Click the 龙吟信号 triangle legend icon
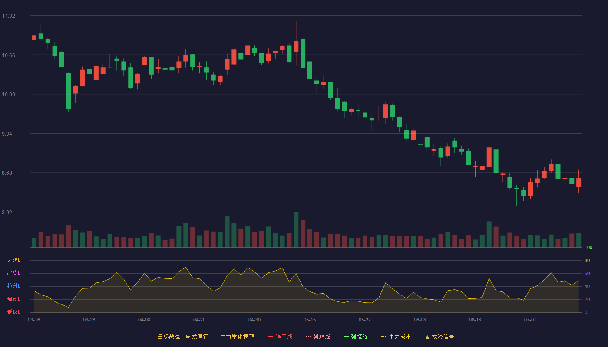 pos(427,337)
